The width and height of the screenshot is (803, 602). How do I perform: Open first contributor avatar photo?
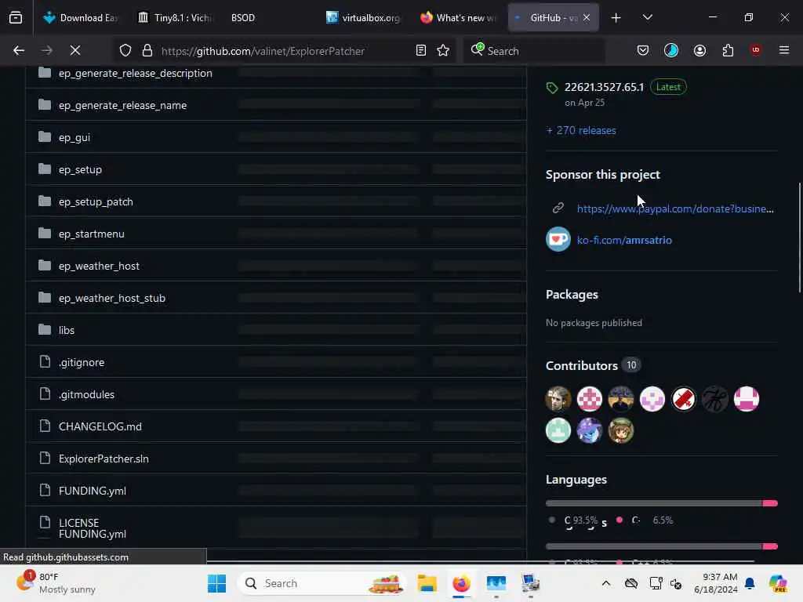[558, 399]
